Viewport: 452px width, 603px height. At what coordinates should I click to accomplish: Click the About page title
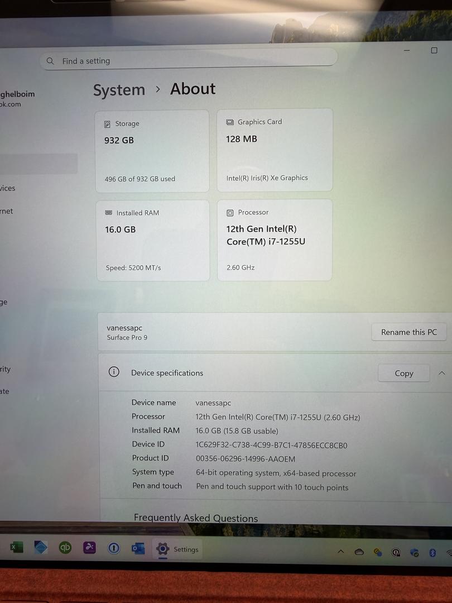coord(193,89)
